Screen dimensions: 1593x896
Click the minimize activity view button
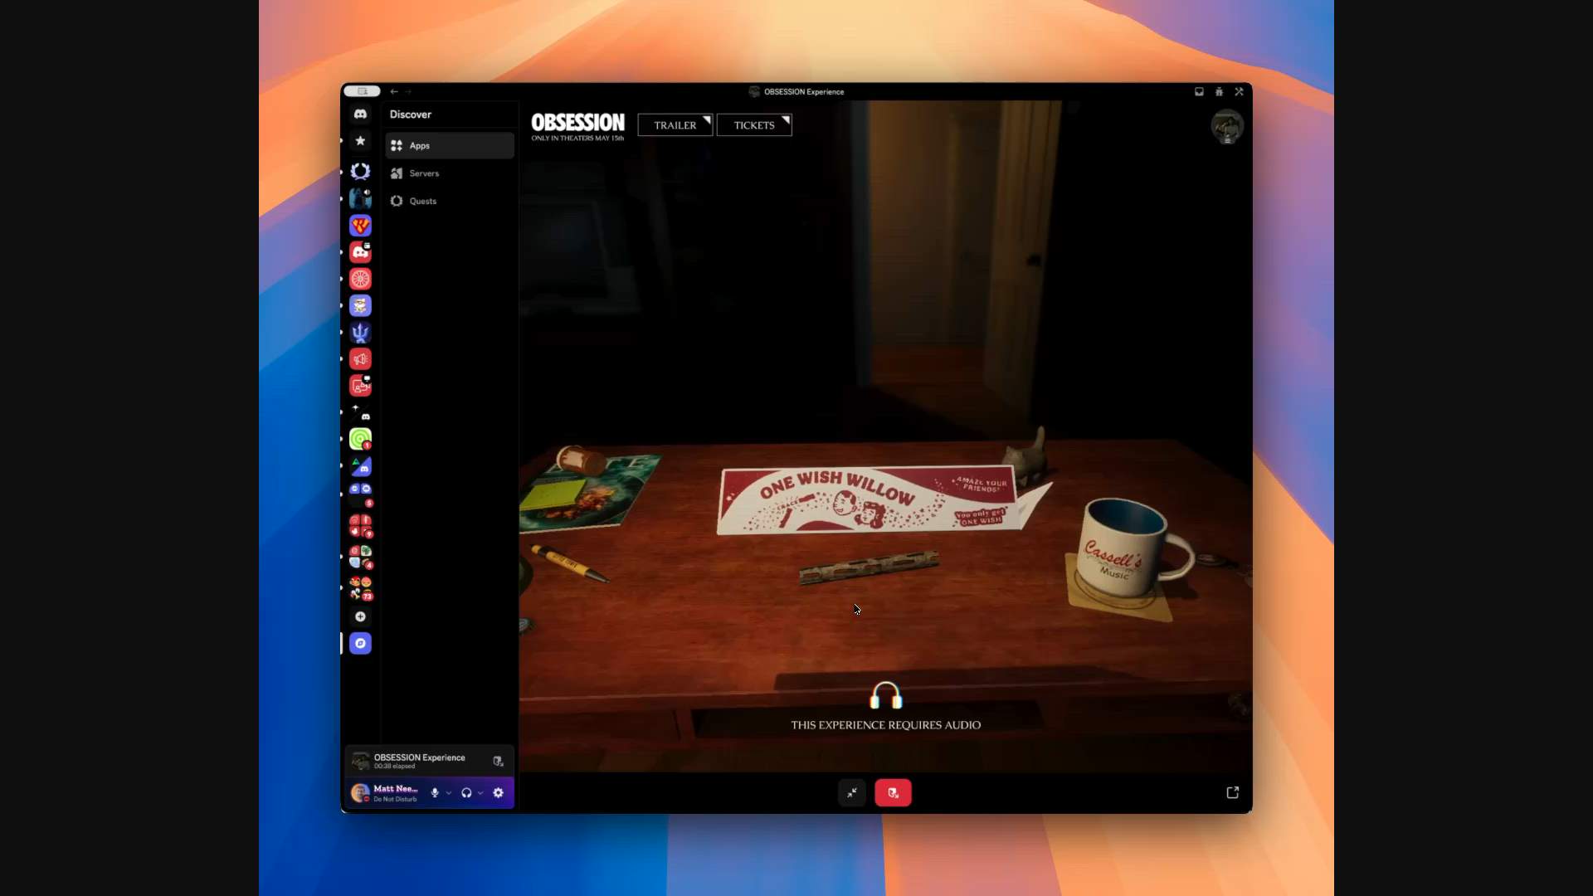852,793
